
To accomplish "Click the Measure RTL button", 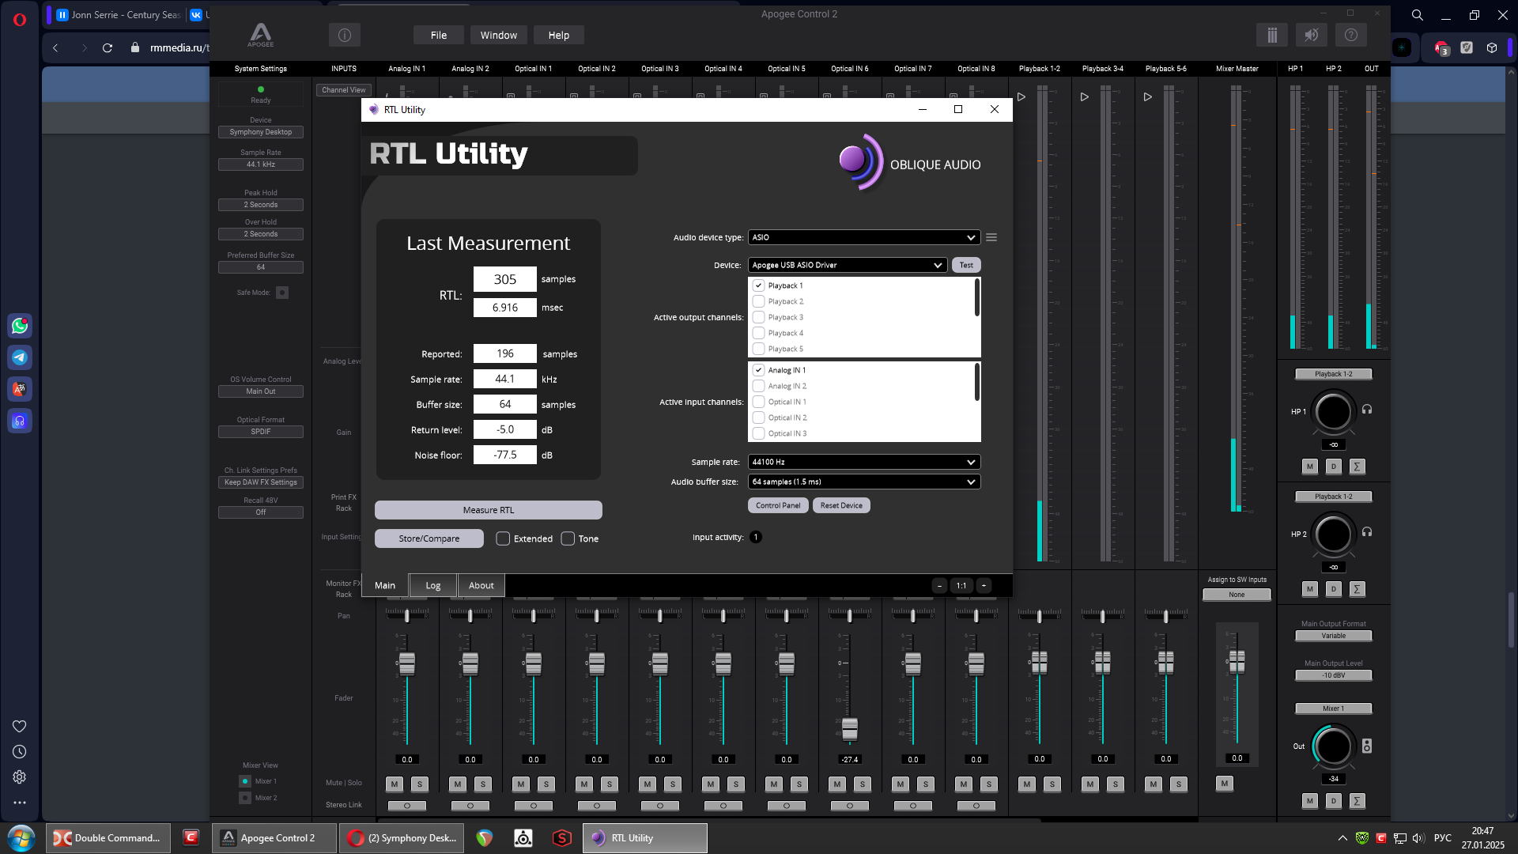I will click(x=488, y=510).
